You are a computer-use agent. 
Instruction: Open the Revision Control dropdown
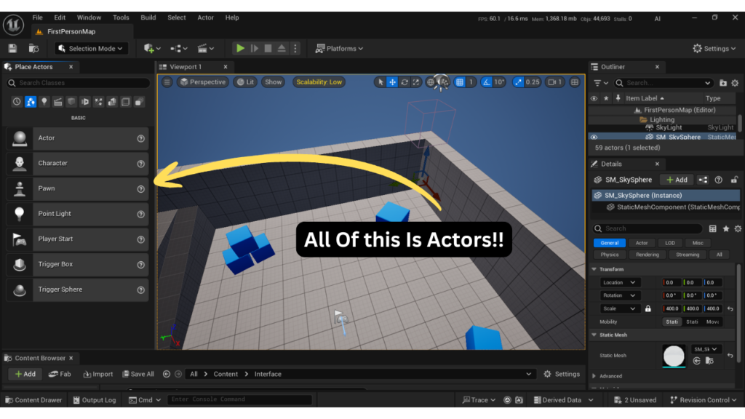click(703, 400)
